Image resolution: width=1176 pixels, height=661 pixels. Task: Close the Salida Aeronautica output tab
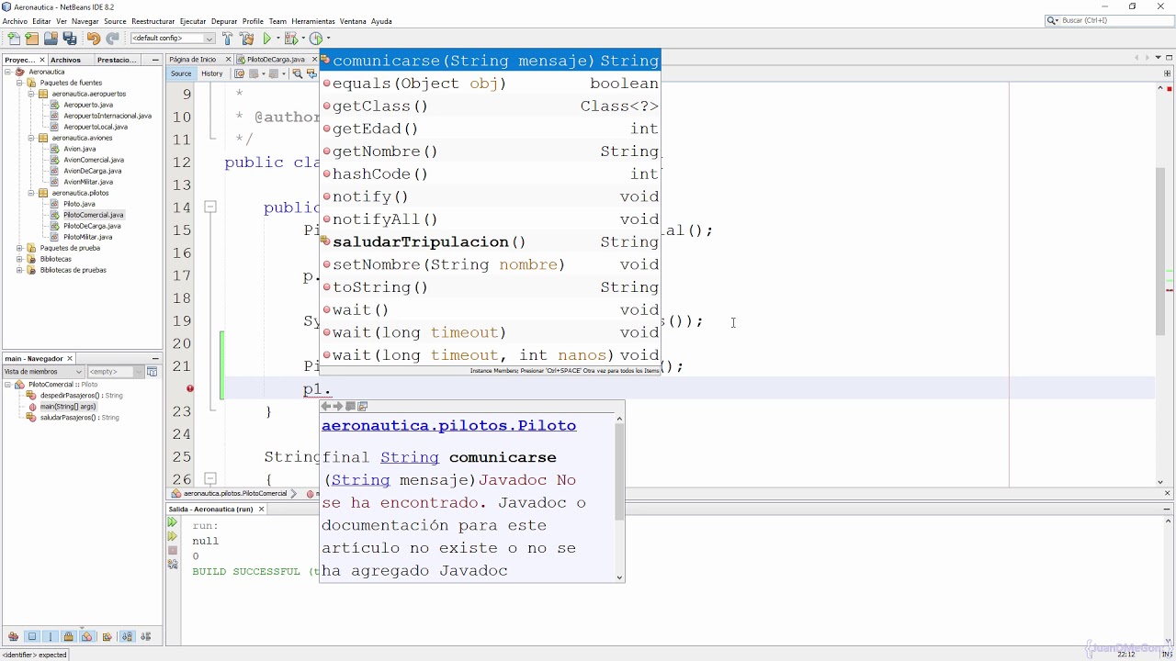pyautogui.click(x=261, y=509)
